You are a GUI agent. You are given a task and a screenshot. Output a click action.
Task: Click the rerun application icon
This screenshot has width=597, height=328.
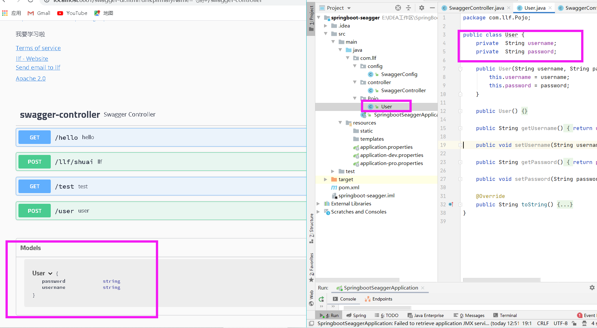(321, 299)
